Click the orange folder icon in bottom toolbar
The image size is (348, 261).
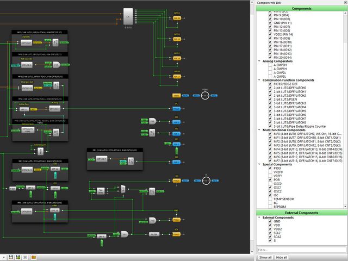pyautogui.click(x=34, y=257)
